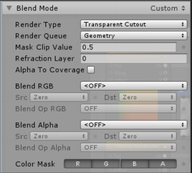Toggle the G channel in Color Mask
192x173 pixels.
pos(106,164)
